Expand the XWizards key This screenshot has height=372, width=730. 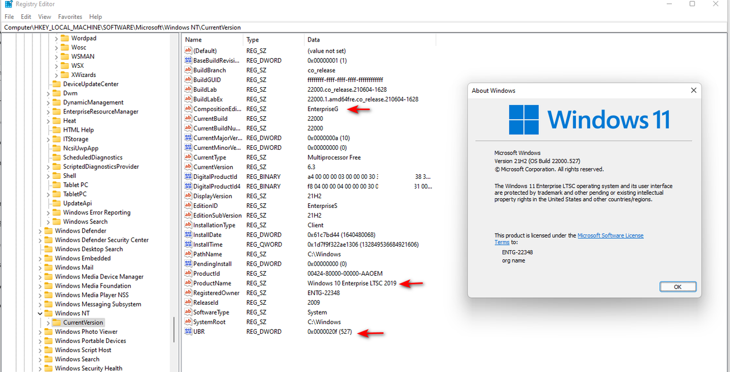(x=56, y=75)
